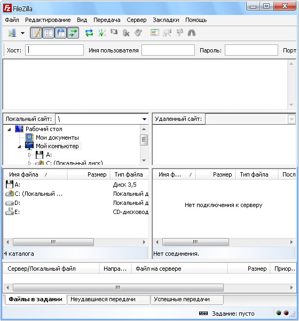This screenshot has height=321, width=299.
Task: Open remote site path dropdown
Action: coord(292,119)
